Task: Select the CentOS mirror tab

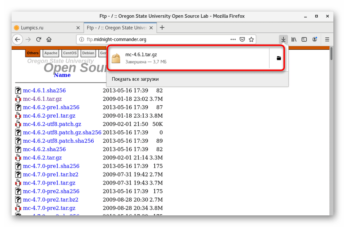Action: point(69,53)
